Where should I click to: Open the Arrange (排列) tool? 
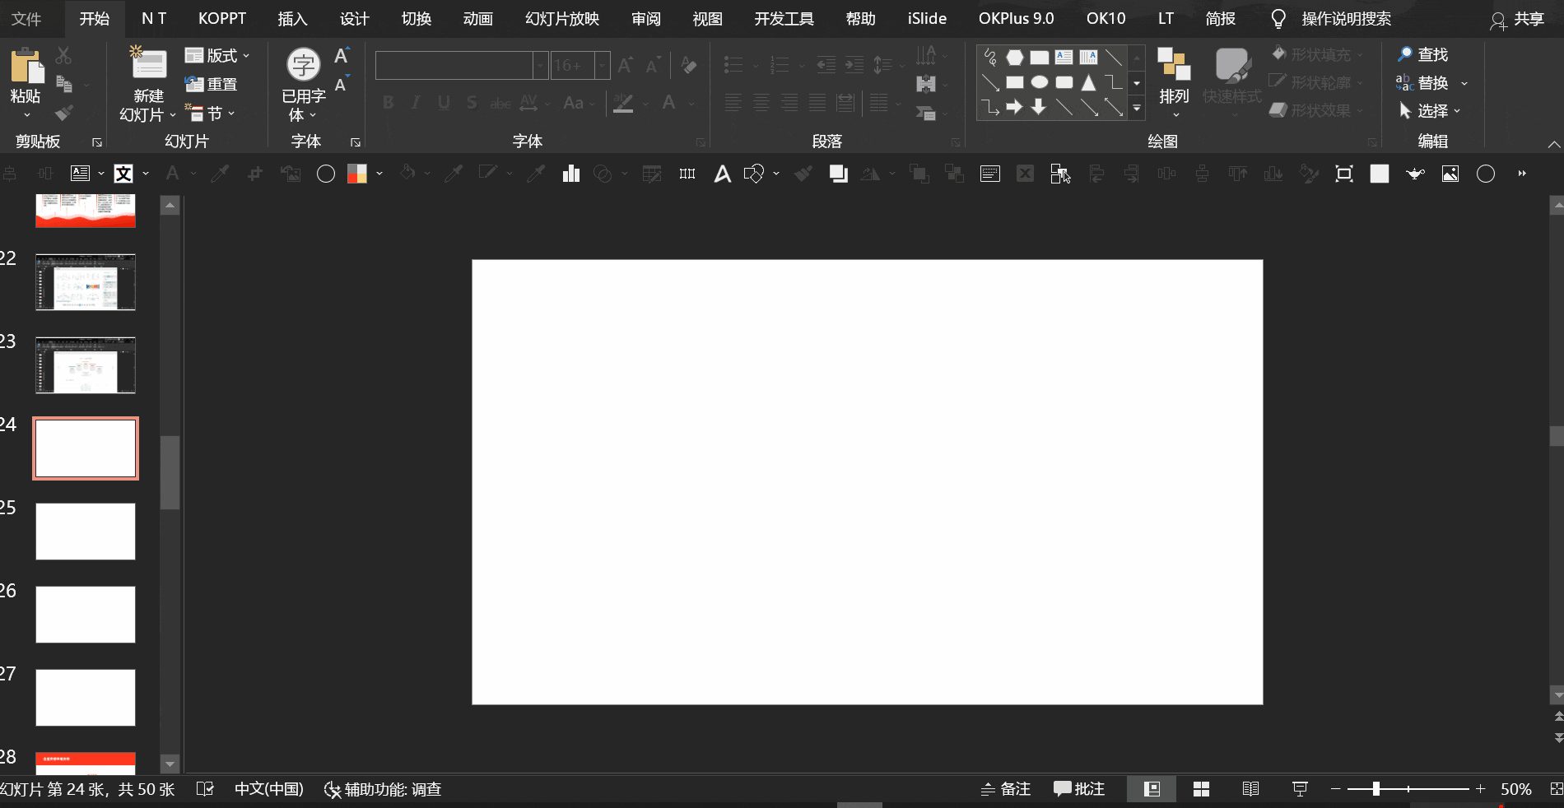coord(1174,79)
